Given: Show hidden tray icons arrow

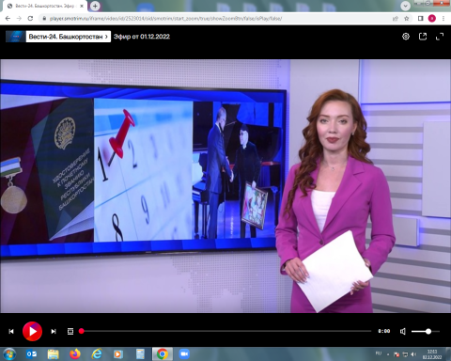Looking at the screenshot, I should point(388,354).
